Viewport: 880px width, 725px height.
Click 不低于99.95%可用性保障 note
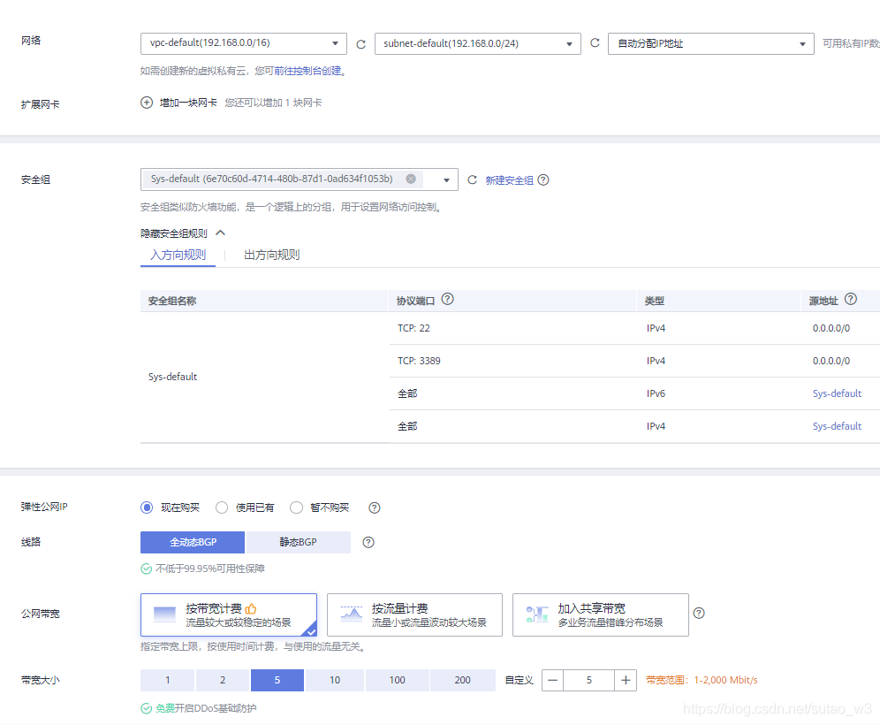210,569
